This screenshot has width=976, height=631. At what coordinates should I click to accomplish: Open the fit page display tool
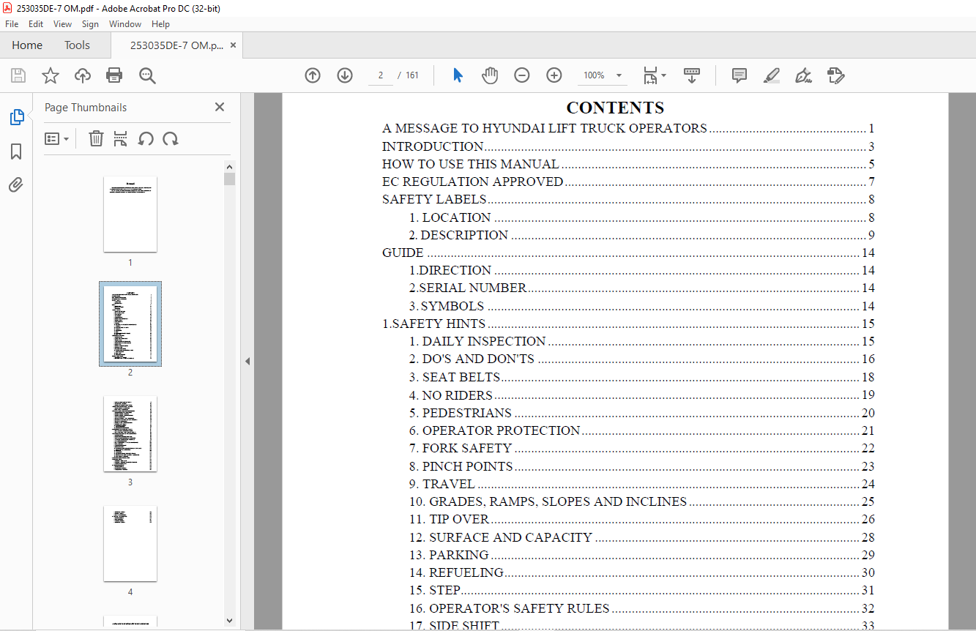coord(650,75)
